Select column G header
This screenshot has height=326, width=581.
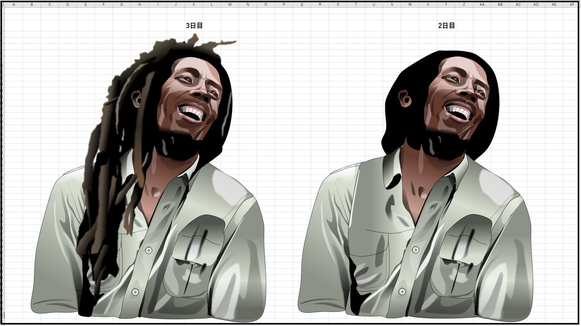tap(122, 4)
